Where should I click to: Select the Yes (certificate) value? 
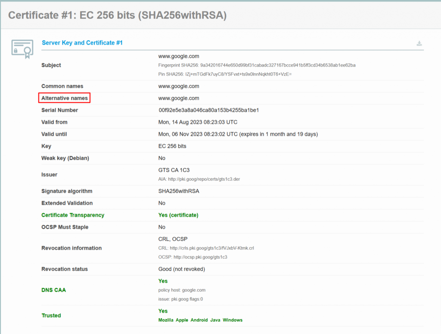coord(178,215)
